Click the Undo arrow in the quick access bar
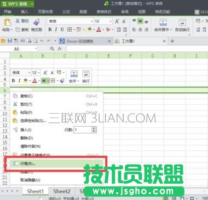 click(x=42, y=41)
